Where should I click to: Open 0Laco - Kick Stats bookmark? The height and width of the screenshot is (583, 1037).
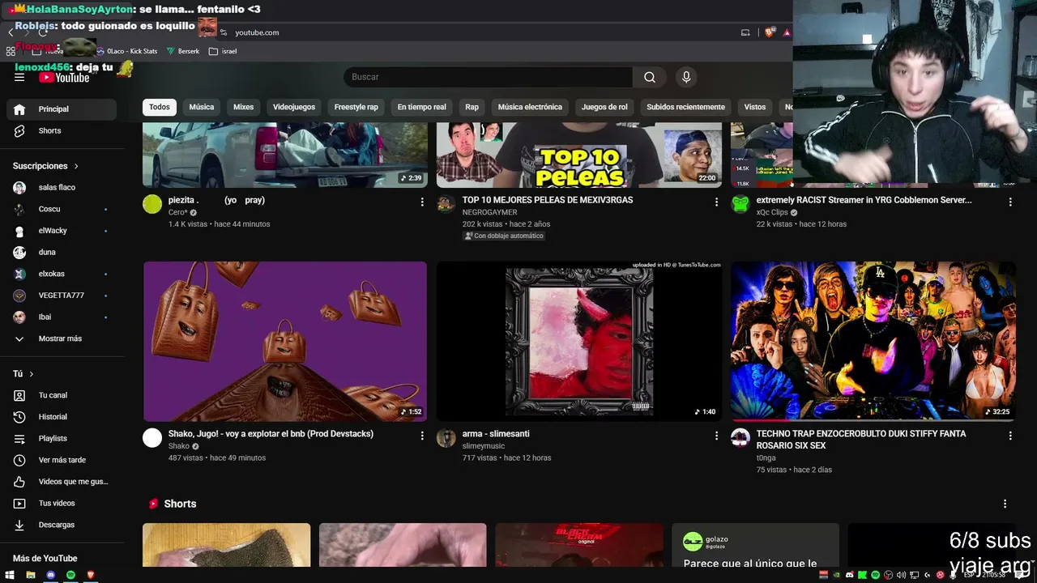click(x=126, y=51)
